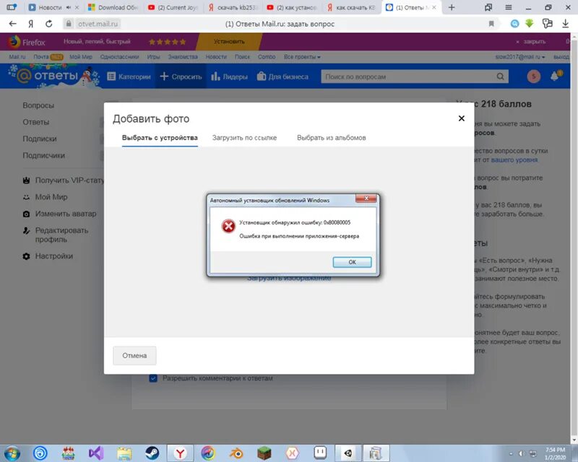
Task: Open Visual Studio from the taskbar
Action: (x=96, y=453)
